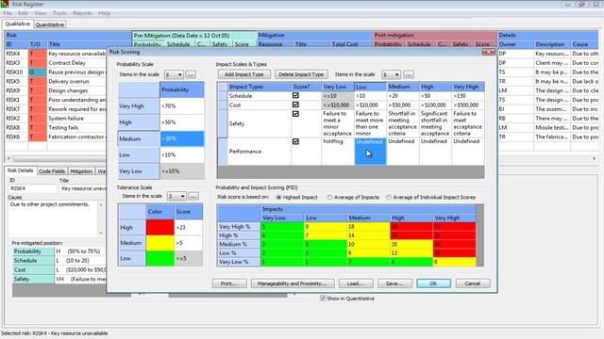Click the Description column header
This screenshot has height=339, width=604.
552,44
